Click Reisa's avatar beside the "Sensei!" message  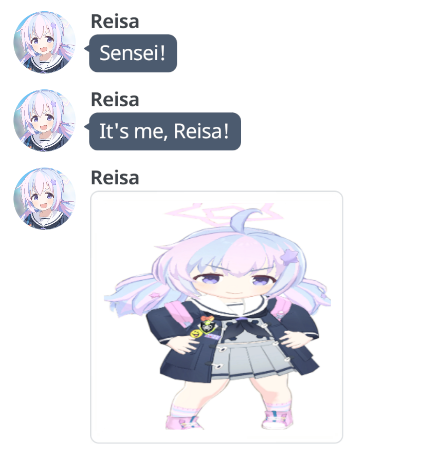coord(45,43)
